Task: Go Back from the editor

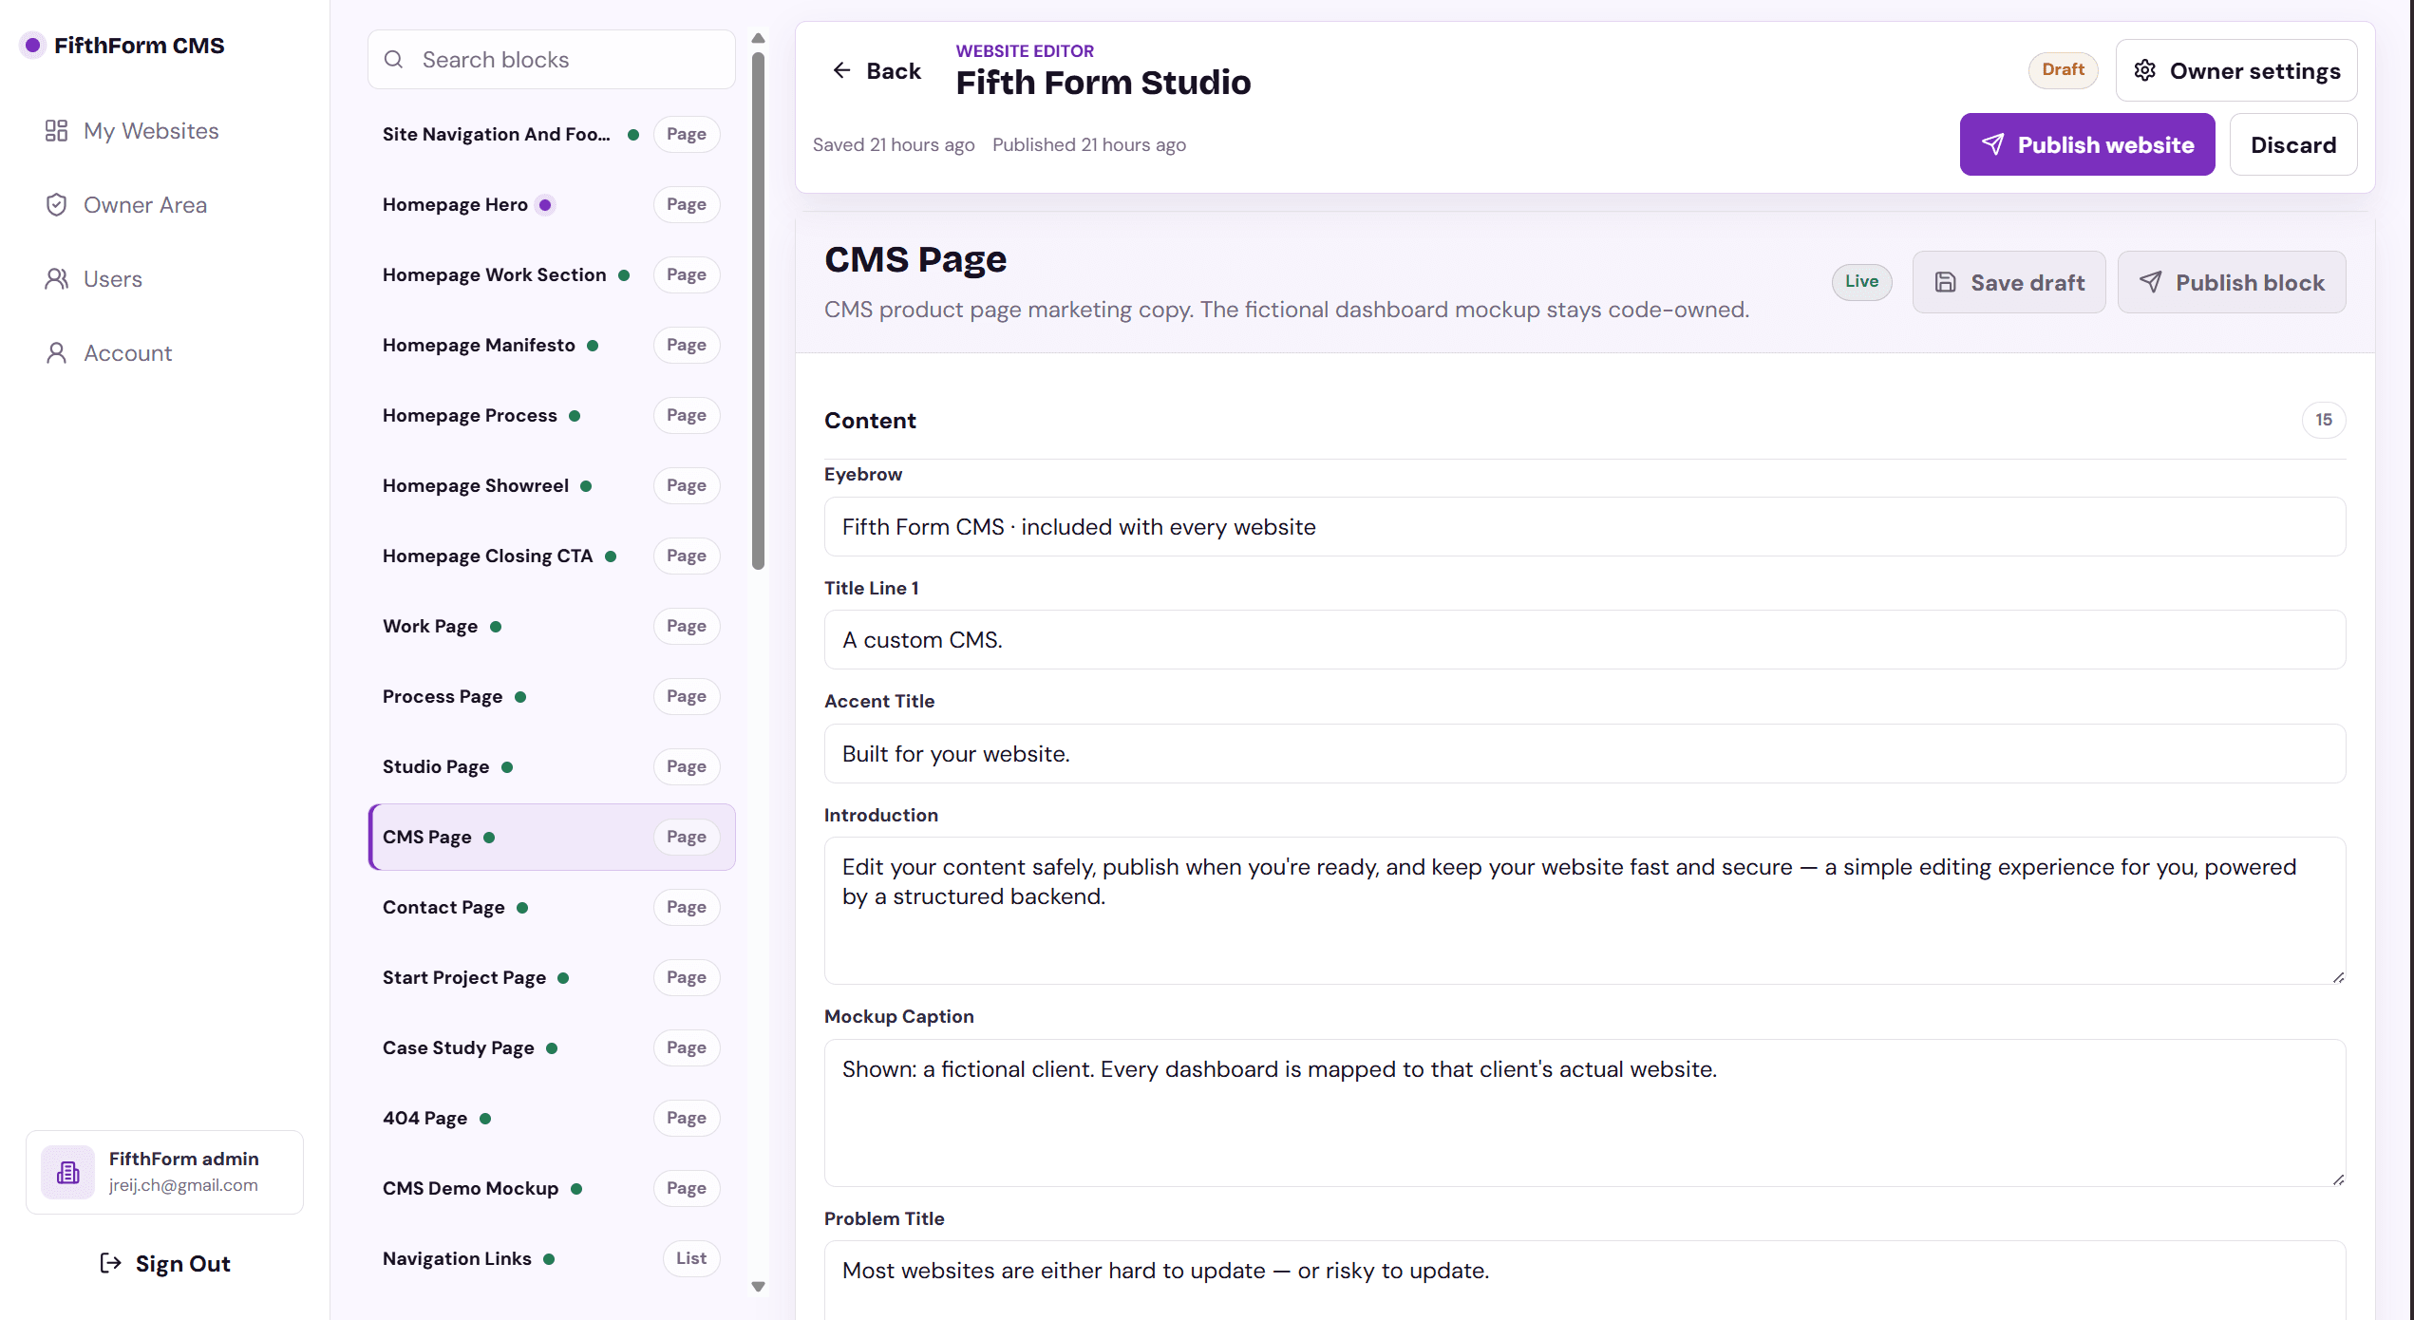Action: click(x=876, y=70)
